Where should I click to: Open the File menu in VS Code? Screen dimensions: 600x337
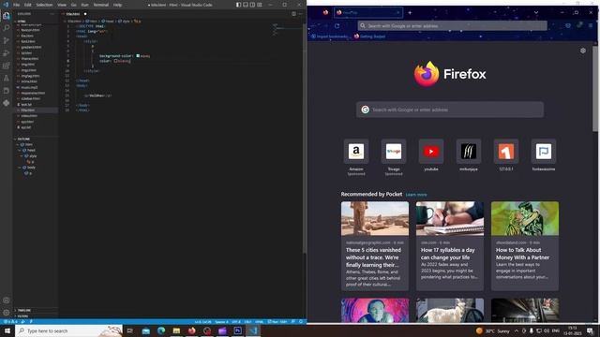pyautogui.click(x=17, y=5)
